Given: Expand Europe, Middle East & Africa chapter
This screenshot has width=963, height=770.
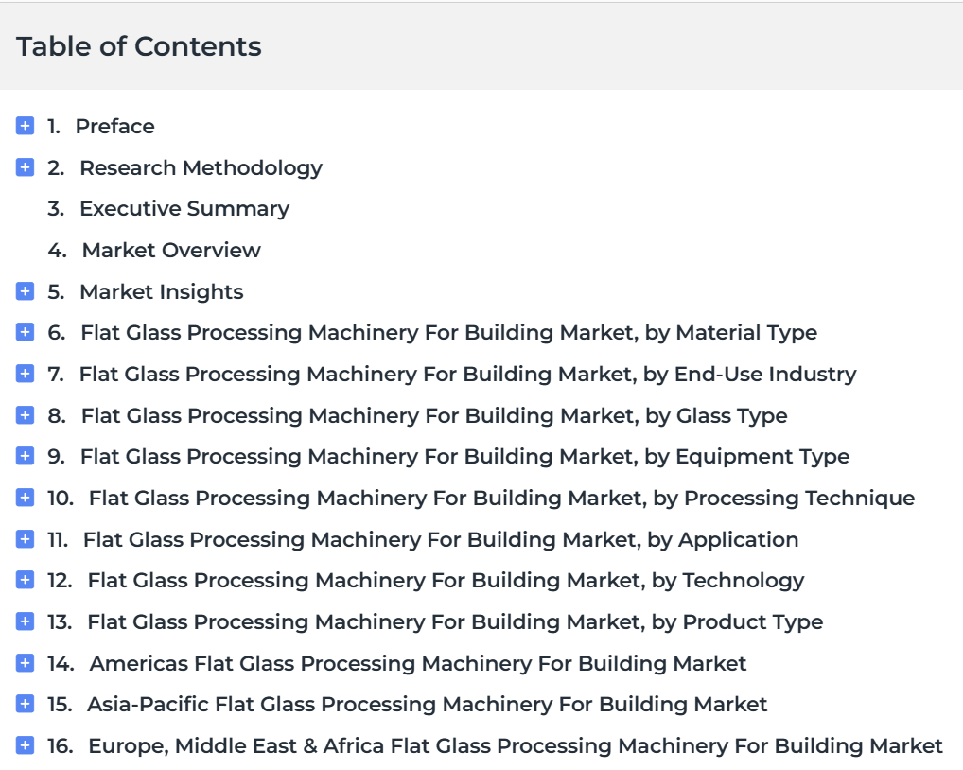Looking at the screenshot, I should coord(25,745).
